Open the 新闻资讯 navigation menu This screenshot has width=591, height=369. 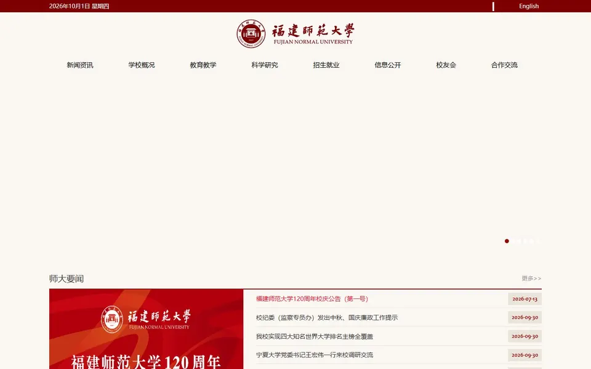point(80,65)
